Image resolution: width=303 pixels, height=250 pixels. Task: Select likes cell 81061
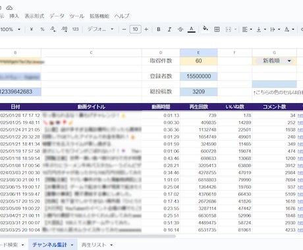[234, 230]
